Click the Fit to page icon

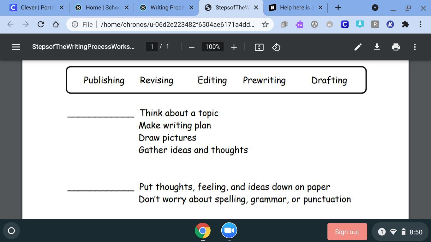259,47
